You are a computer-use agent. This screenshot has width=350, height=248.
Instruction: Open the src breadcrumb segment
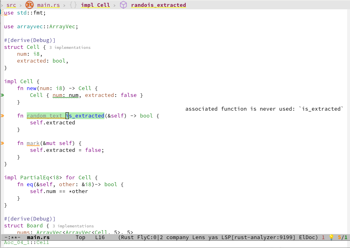[x=11, y=5]
